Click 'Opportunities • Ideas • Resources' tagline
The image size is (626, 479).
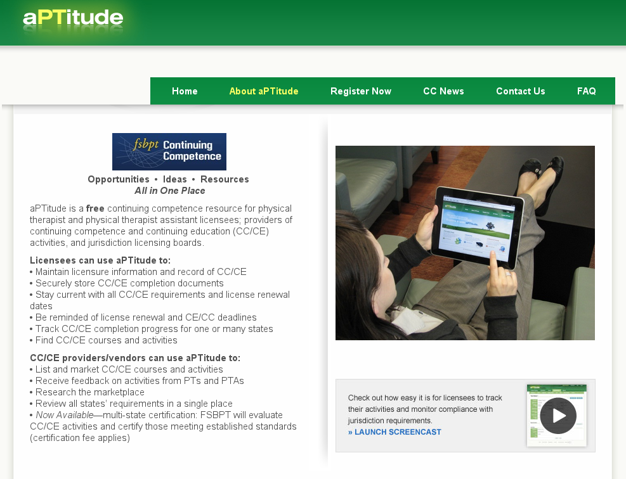(168, 179)
